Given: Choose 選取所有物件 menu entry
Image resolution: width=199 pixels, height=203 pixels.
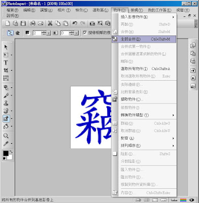Looking at the screenshot, I should (144, 69).
